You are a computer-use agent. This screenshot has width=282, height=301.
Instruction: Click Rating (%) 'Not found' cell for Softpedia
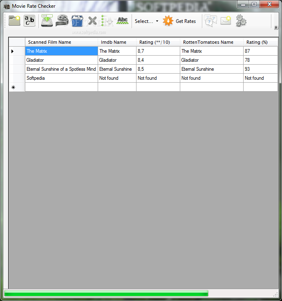click(260, 78)
